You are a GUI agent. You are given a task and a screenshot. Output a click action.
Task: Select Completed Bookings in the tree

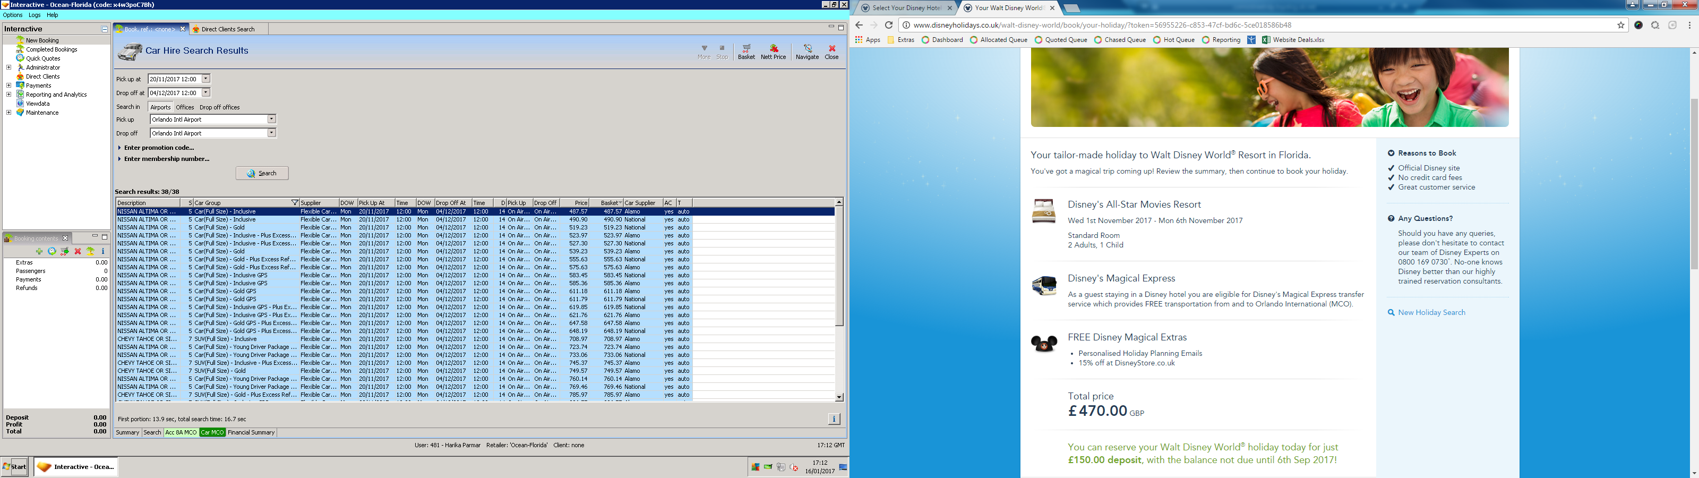click(x=52, y=49)
